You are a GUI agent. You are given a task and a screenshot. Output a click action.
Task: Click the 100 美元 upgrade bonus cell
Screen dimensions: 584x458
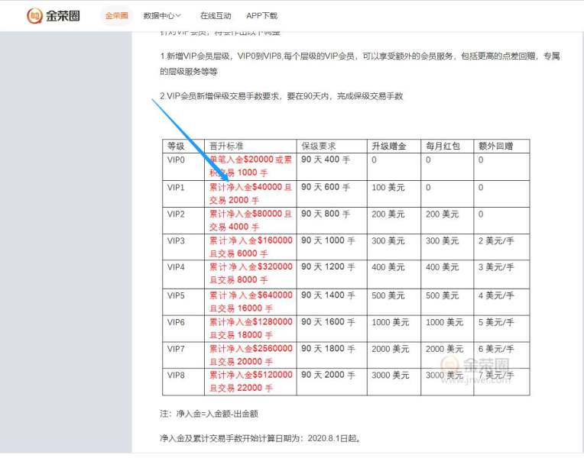394,194
